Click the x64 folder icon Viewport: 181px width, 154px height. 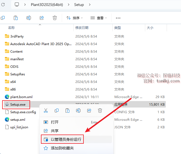click(x=7, y=82)
